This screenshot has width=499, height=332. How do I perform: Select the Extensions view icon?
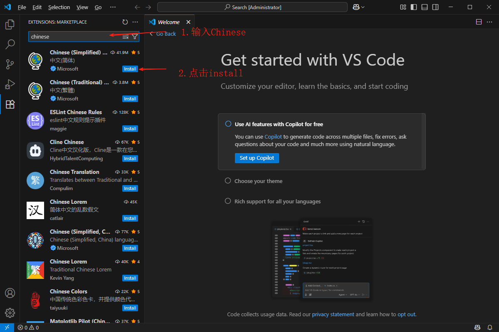tap(10, 104)
